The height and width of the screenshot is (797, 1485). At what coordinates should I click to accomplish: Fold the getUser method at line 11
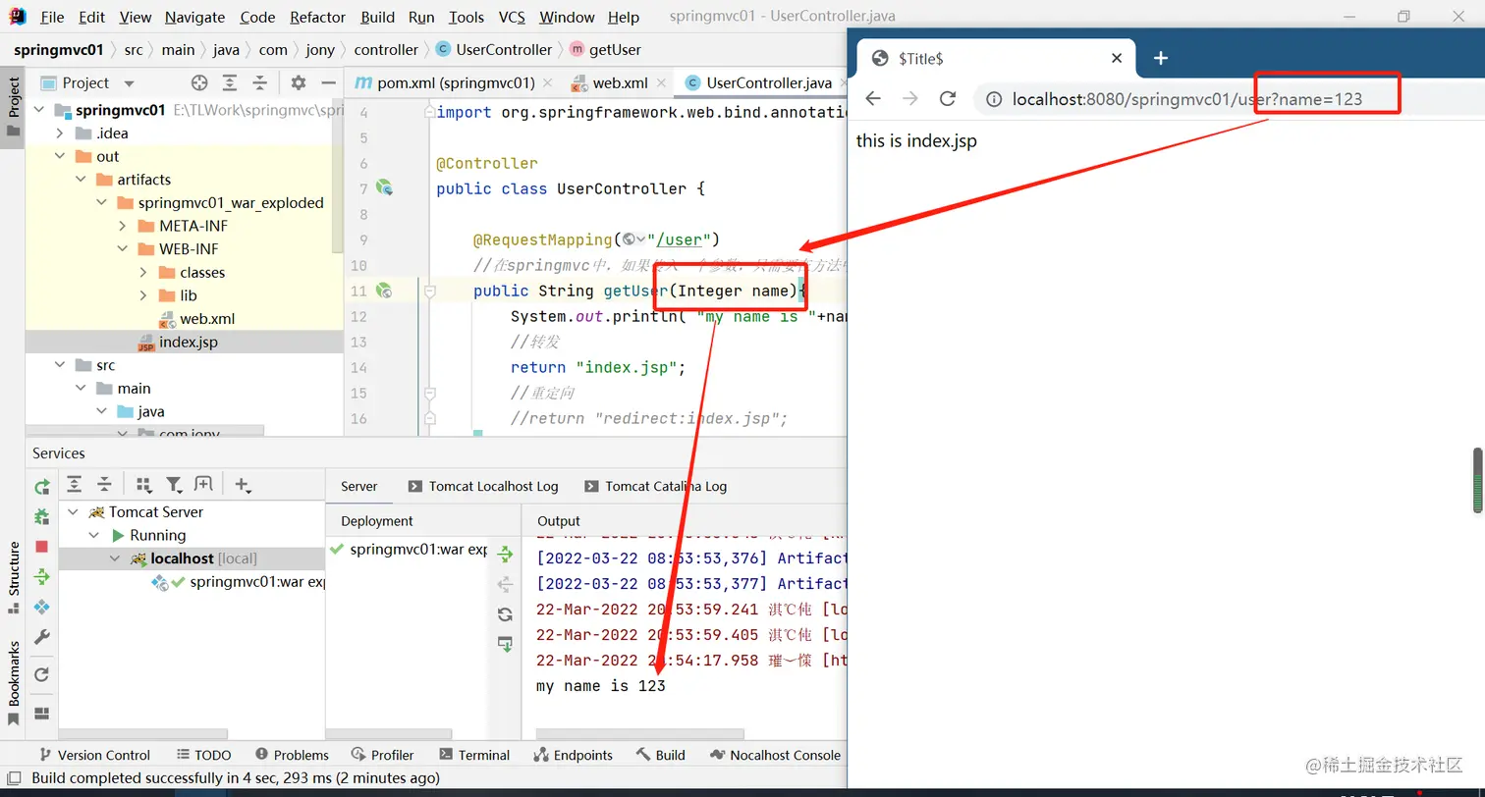click(x=429, y=292)
